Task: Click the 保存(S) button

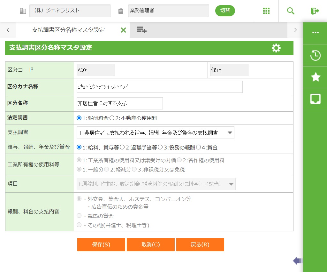Action: pyautogui.click(x=101, y=244)
